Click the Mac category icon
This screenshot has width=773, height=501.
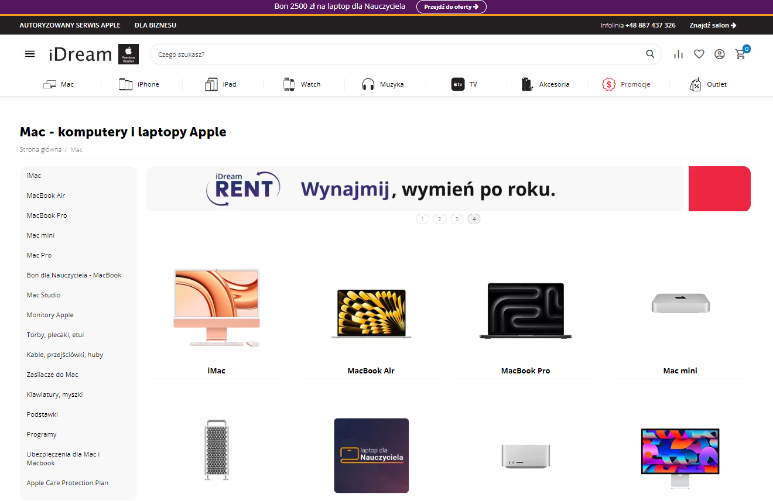tap(49, 84)
